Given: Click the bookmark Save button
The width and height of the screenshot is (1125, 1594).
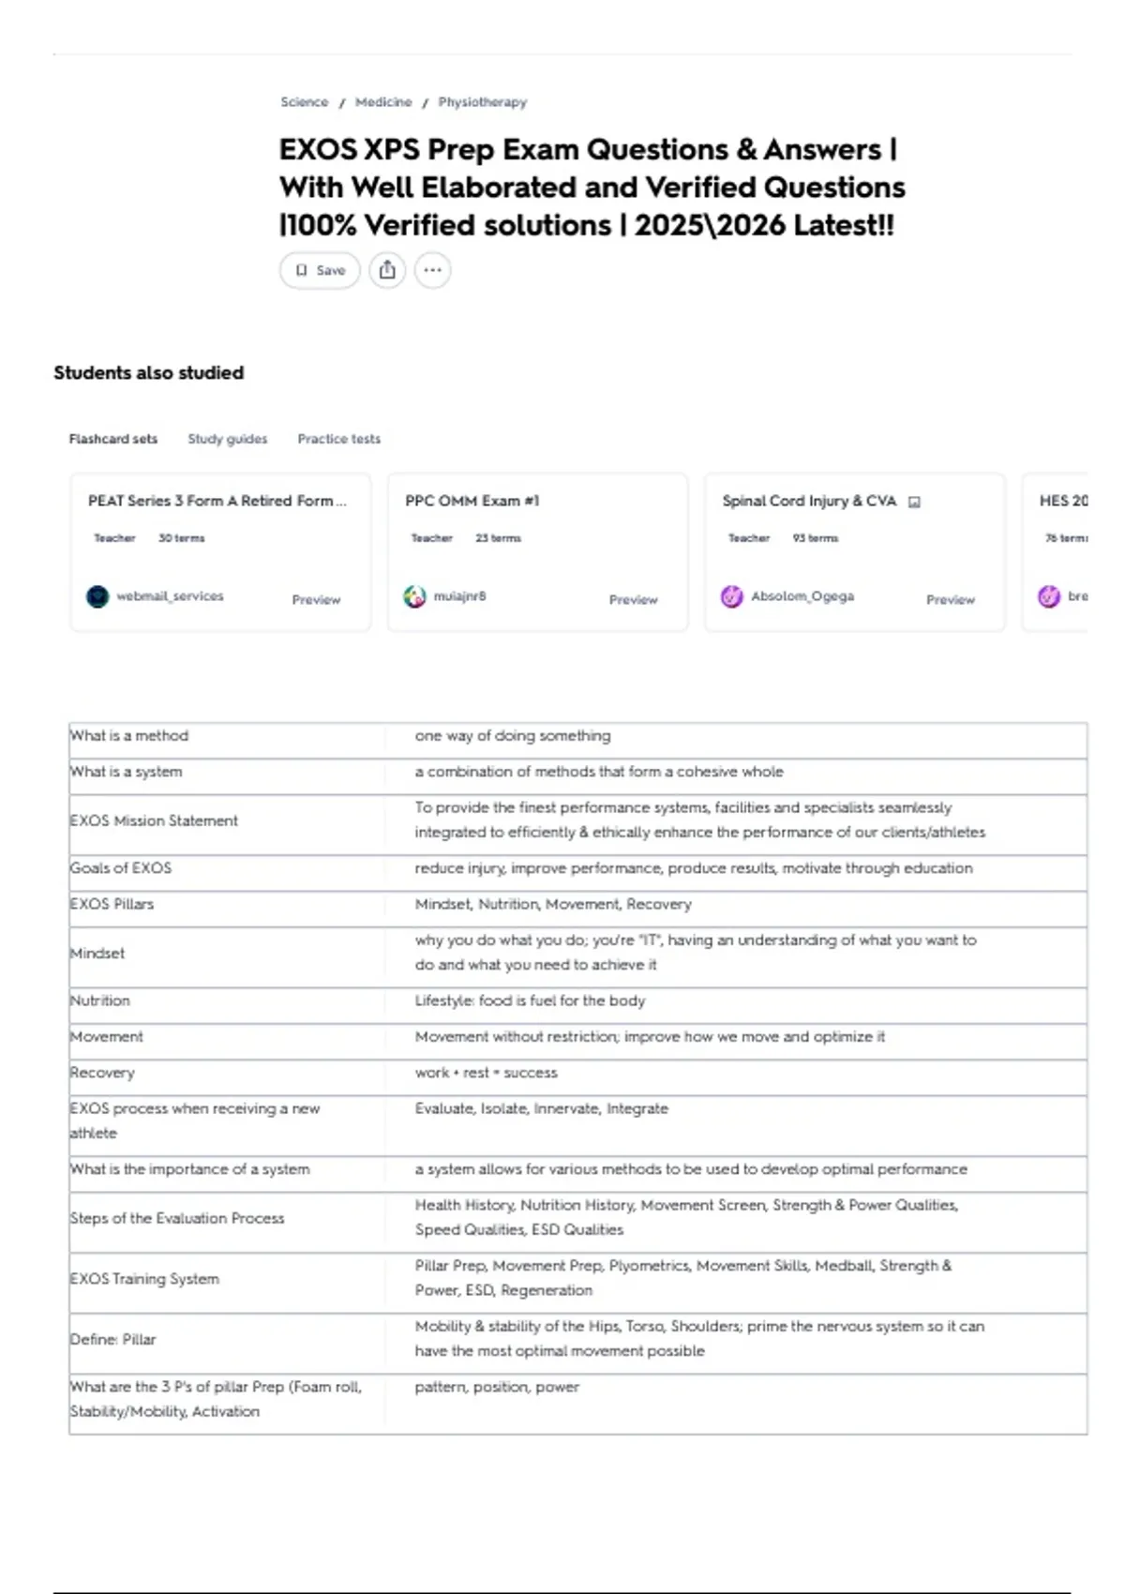Looking at the screenshot, I should [x=320, y=270].
